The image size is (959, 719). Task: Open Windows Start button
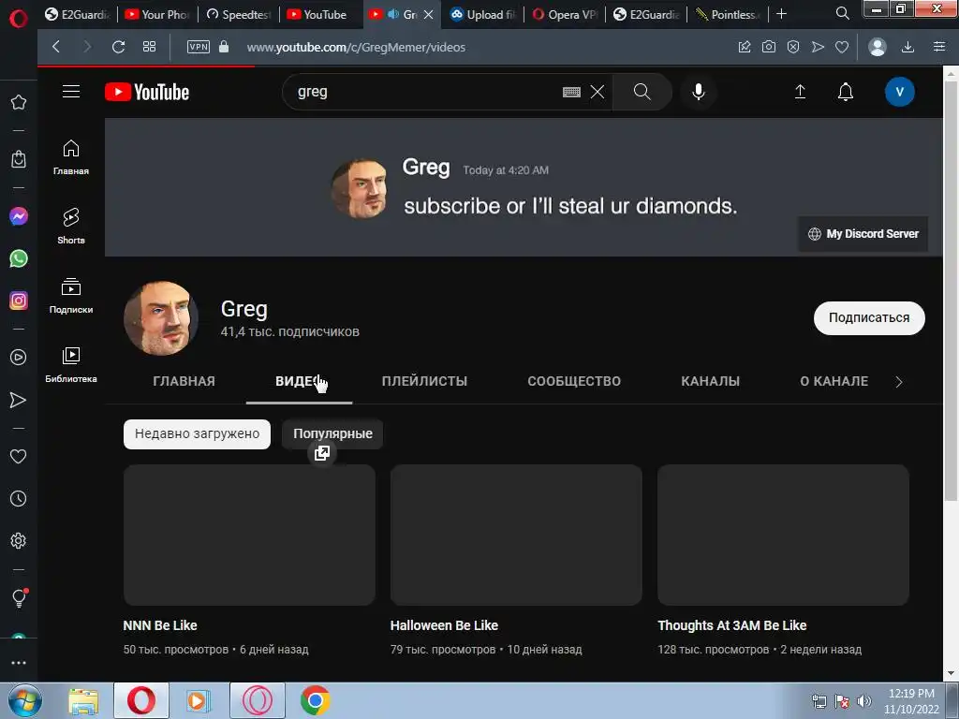click(24, 700)
